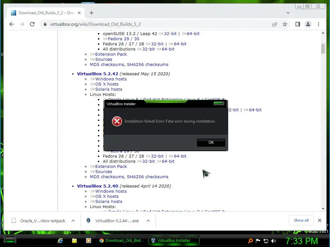
Task: Switch to VirtualBox Installer taskbar button
Action: coord(174,241)
